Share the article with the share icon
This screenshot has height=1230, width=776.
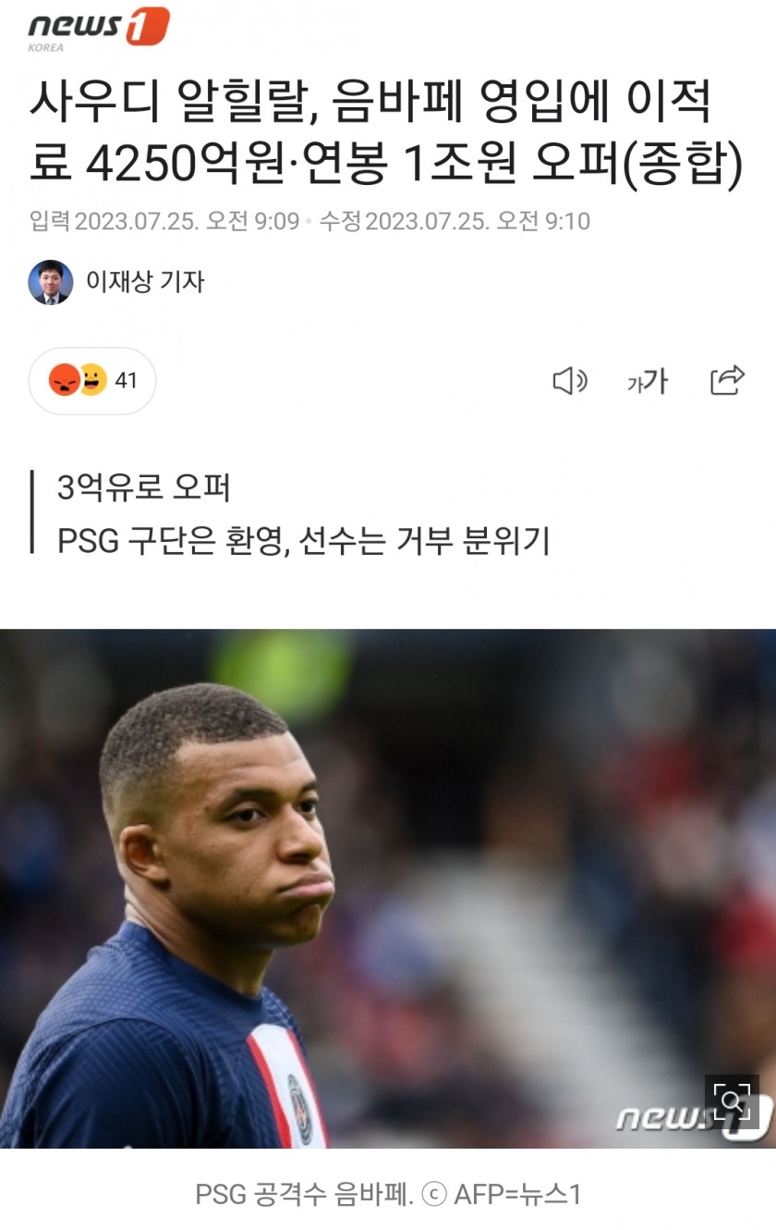pos(728,380)
